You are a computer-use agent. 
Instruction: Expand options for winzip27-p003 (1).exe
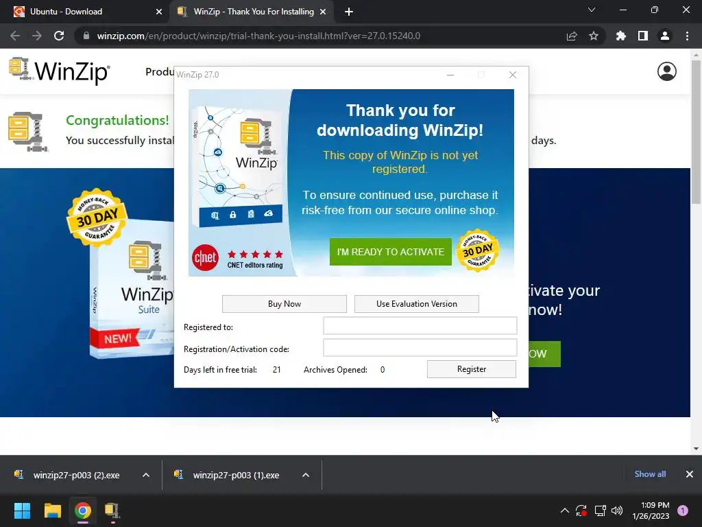click(306, 475)
